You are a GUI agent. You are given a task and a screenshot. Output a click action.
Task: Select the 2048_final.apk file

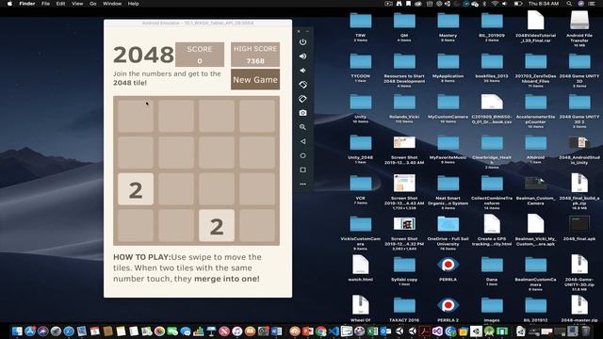pos(579,224)
